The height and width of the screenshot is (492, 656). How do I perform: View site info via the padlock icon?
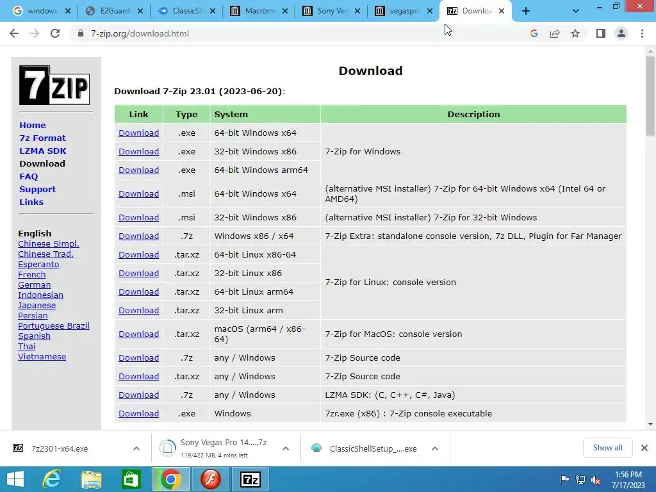(x=80, y=33)
